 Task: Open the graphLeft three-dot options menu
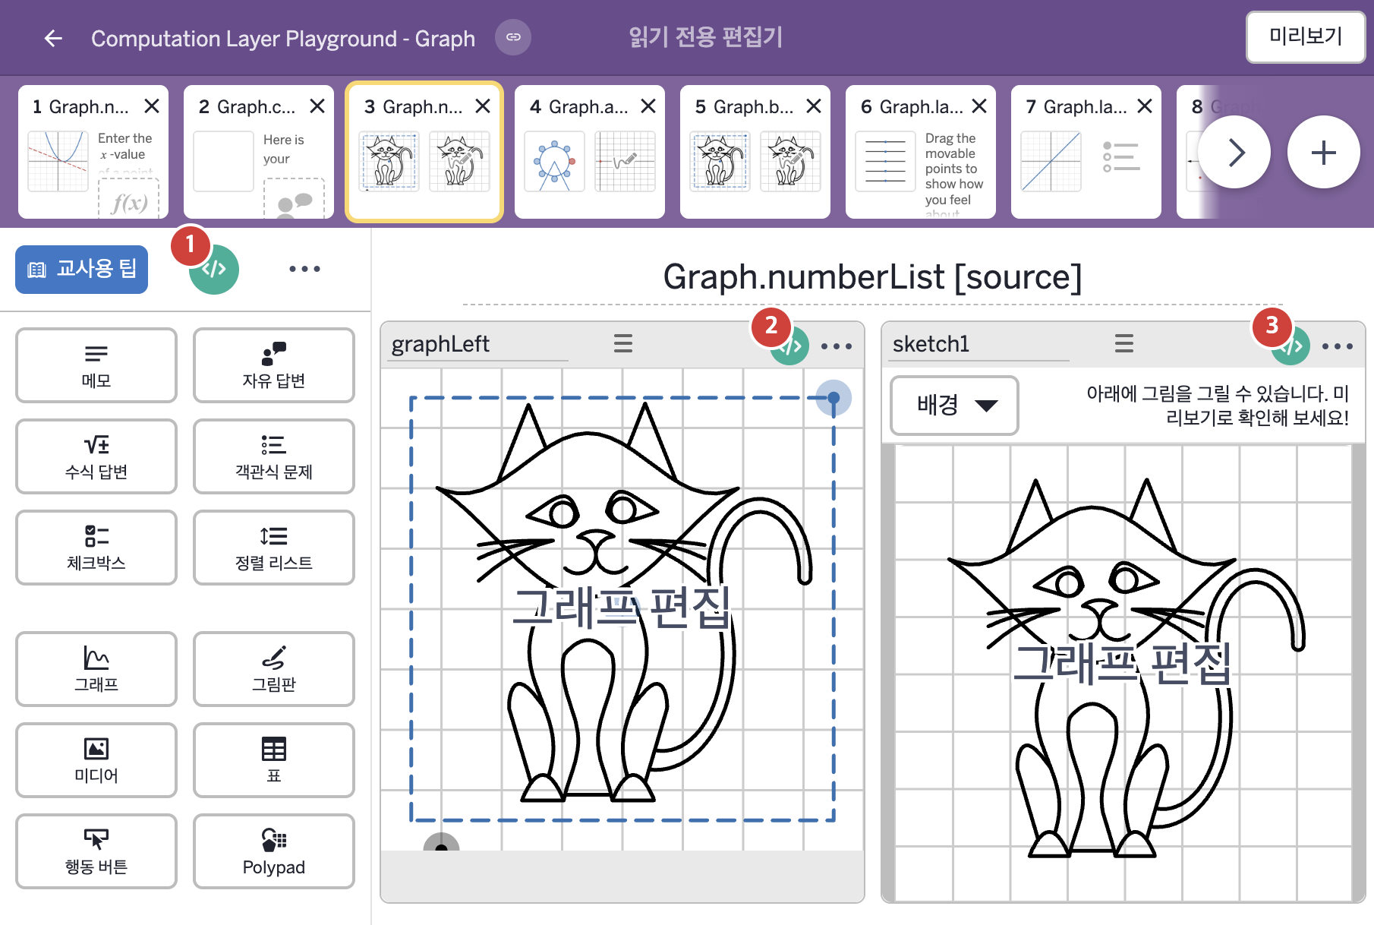pos(837,346)
